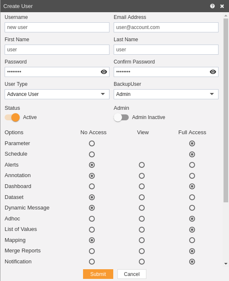Set Mapping to Full Access
This screenshot has width=229, height=281.
(x=192, y=240)
